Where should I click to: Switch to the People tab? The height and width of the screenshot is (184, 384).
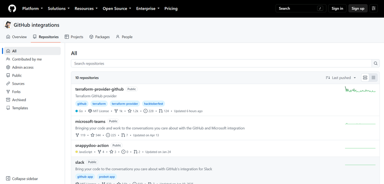124,37
